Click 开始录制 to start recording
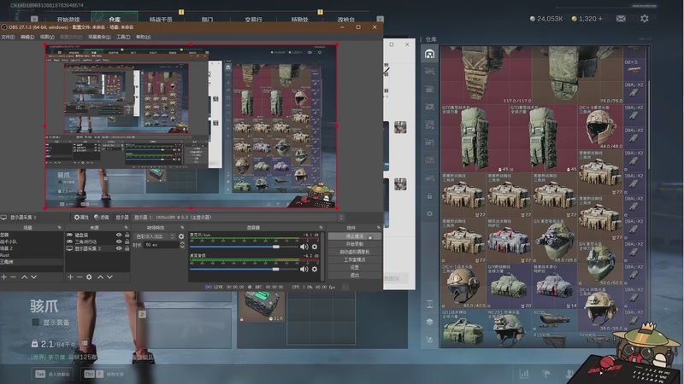Image resolution: width=684 pixels, height=384 pixels. (x=354, y=244)
